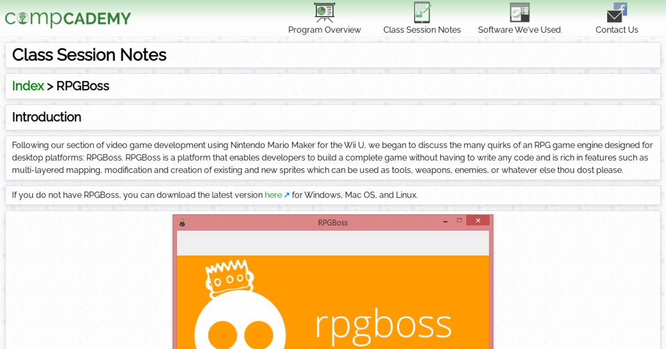Click the Class Session Notes page heading
666x349 pixels.
(x=89, y=55)
